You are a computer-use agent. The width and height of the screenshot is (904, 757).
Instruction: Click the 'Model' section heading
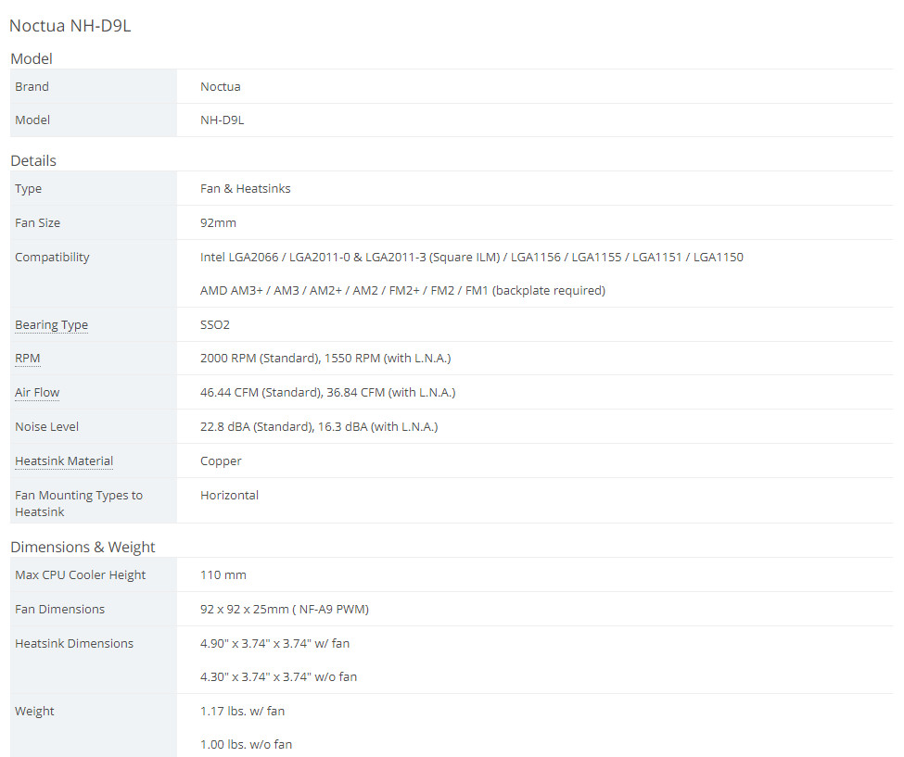[32, 58]
